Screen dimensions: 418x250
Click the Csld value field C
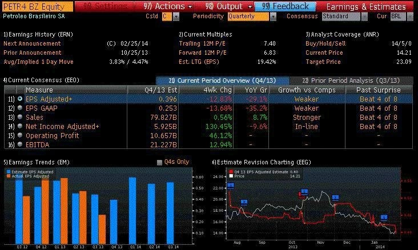(x=167, y=17)
